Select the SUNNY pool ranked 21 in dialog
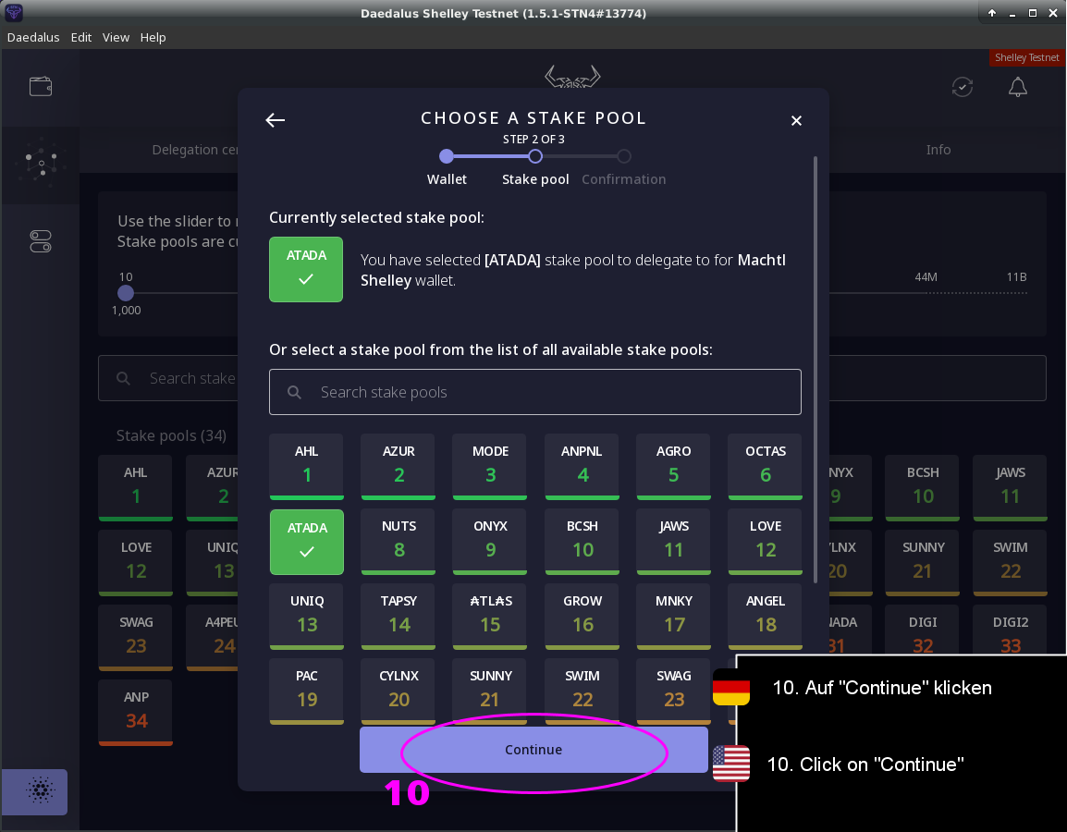Screen dimensions: 1067x832 pyautogui.click(x=490, y=690)
